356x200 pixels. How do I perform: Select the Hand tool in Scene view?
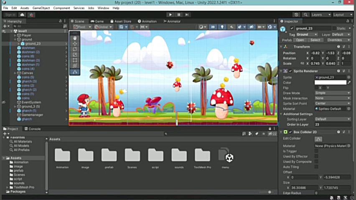(75, 38)
